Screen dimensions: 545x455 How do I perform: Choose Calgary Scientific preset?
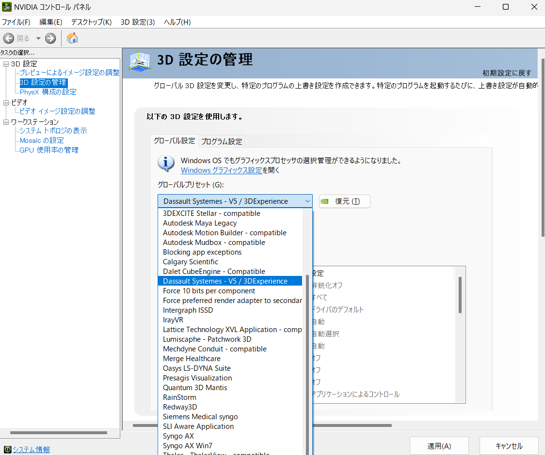click(x=230, y=262)
